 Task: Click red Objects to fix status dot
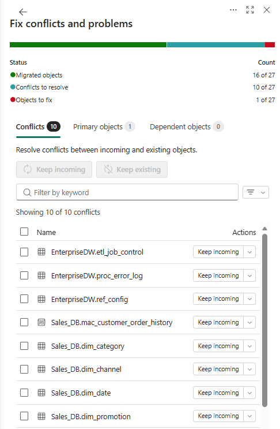13,99
